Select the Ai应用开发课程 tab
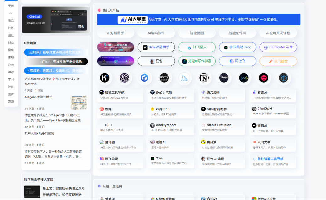Image resolution: width=326 pixels, height=200 pixels. click(x=278, y=33)
